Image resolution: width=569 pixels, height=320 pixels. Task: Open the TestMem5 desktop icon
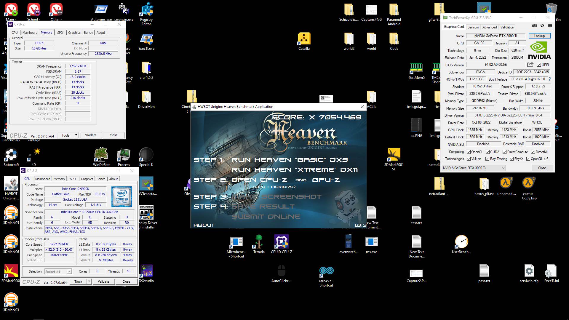(x=417, y=71)
